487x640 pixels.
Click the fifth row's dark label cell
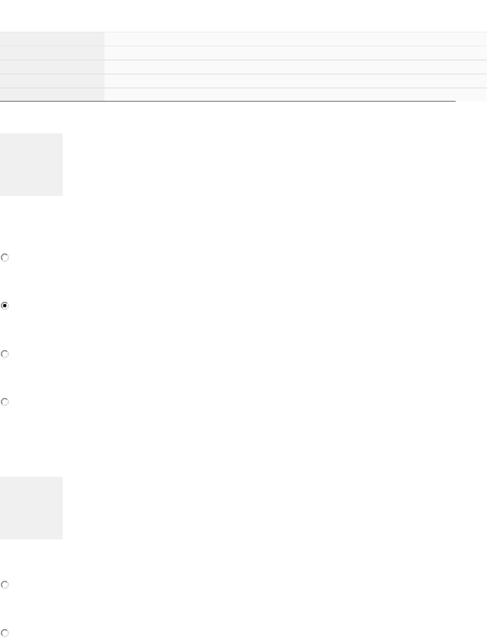(52, 94)
